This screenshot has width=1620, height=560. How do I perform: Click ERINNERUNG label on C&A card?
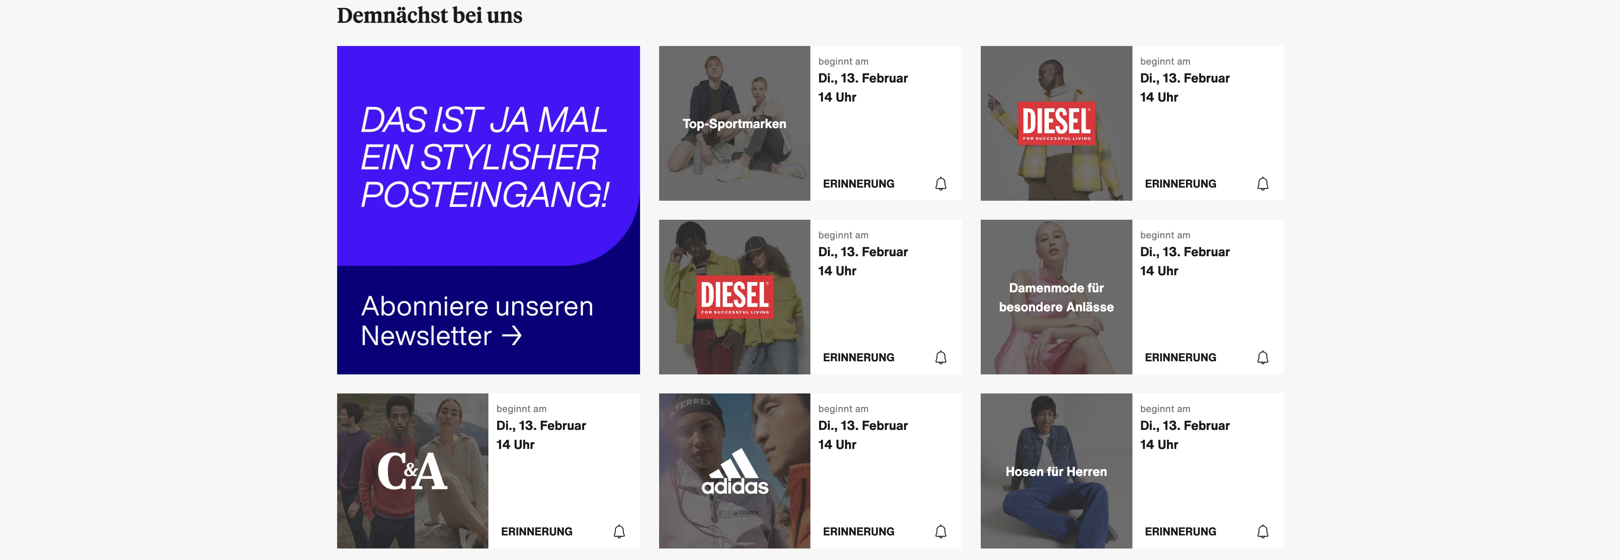[536, 531]
